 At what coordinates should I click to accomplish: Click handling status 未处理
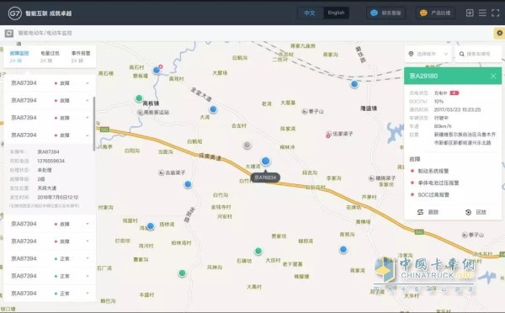tap(45, 170)
